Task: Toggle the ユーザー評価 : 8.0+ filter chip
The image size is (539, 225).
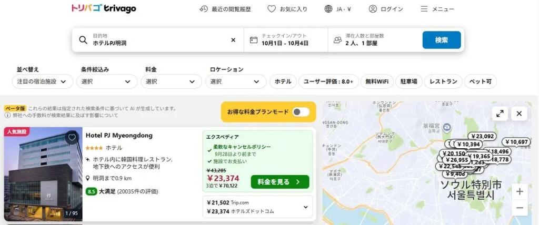Action: point(328,81)
